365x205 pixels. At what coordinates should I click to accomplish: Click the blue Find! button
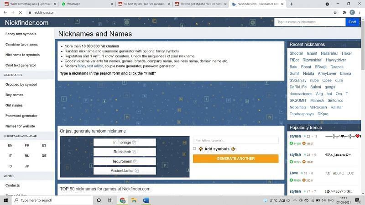point(352,22)
